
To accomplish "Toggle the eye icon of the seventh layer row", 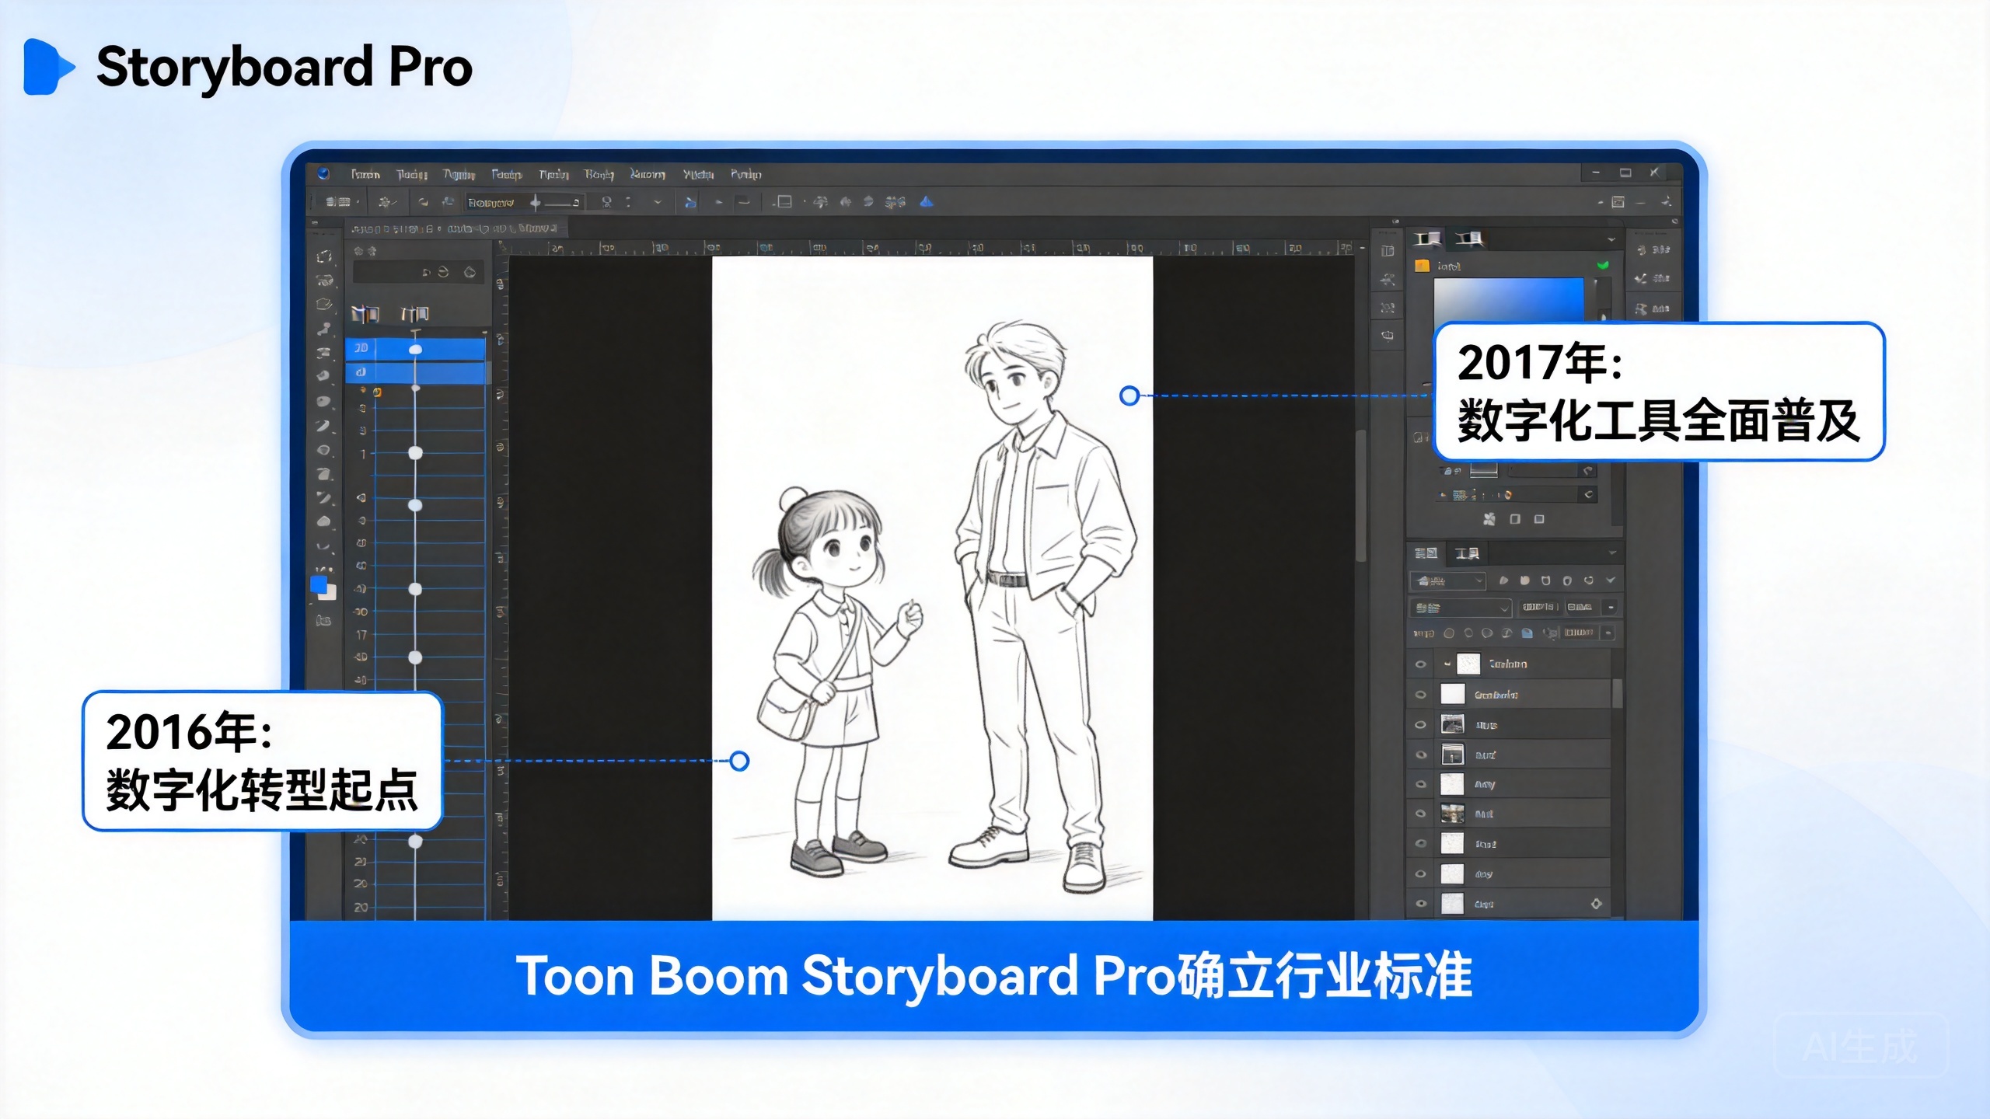I will tap(1420, 843).
